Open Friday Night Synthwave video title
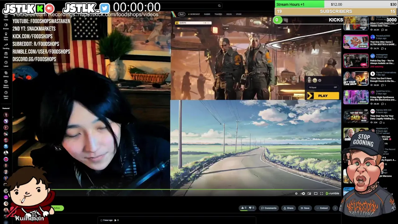Viewport: 398px width, 224px height. 383,98
